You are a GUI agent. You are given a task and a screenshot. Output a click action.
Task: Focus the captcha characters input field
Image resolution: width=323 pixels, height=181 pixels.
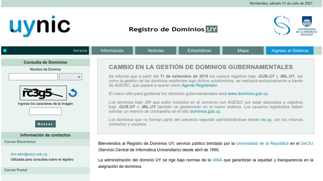45,111
